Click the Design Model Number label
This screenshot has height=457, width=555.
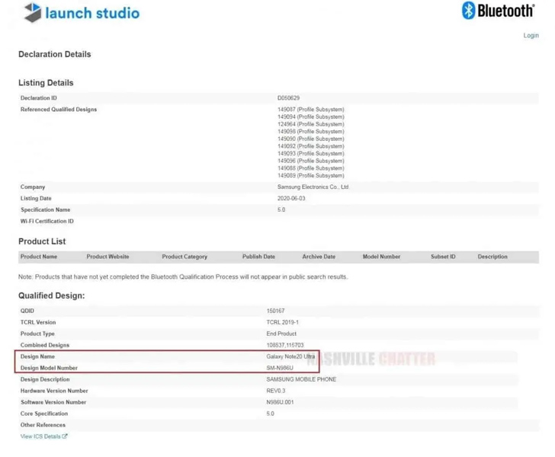point(49,368)
